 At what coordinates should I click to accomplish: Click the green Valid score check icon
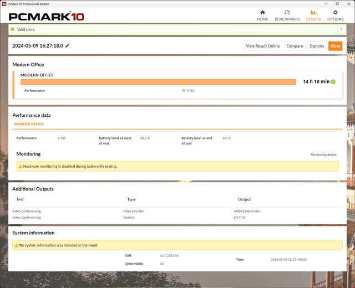pos(12,29)
